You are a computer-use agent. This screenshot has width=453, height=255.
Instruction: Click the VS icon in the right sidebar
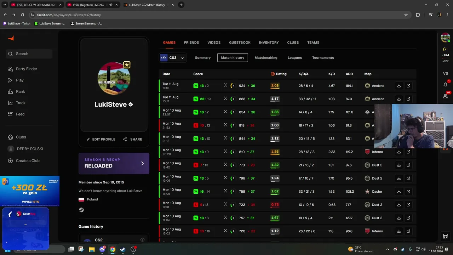click(446, 73)
